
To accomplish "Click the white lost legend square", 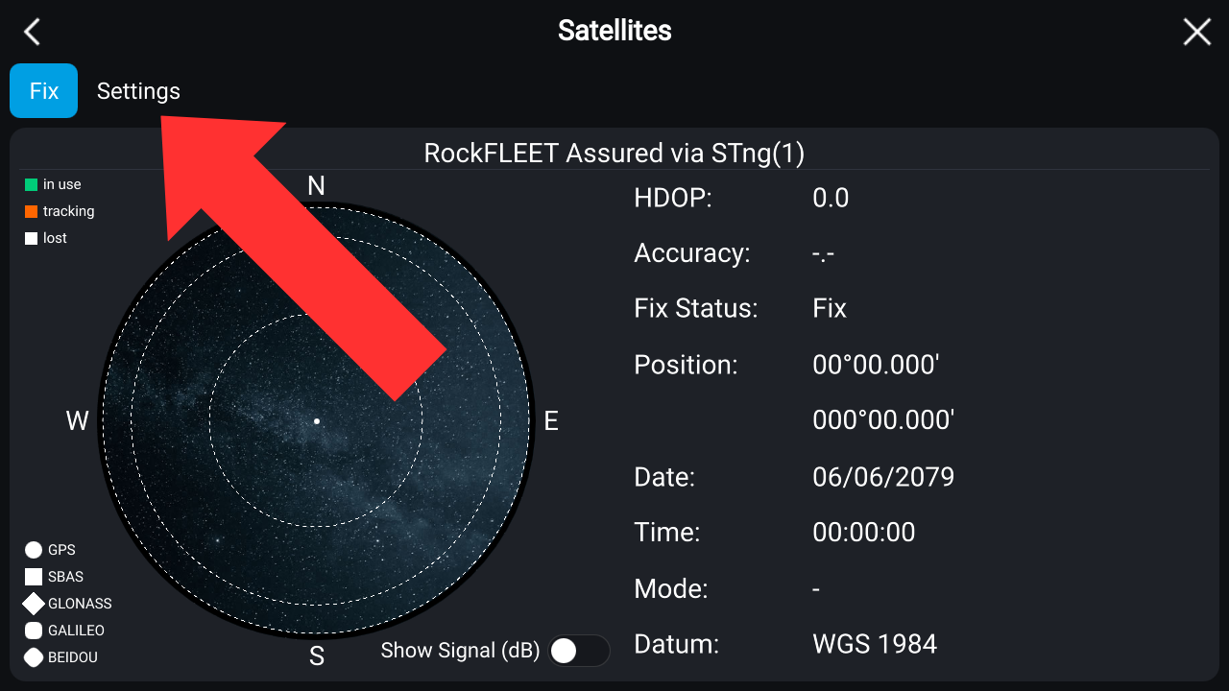I will pyautogui.click(x=32, y=238).
